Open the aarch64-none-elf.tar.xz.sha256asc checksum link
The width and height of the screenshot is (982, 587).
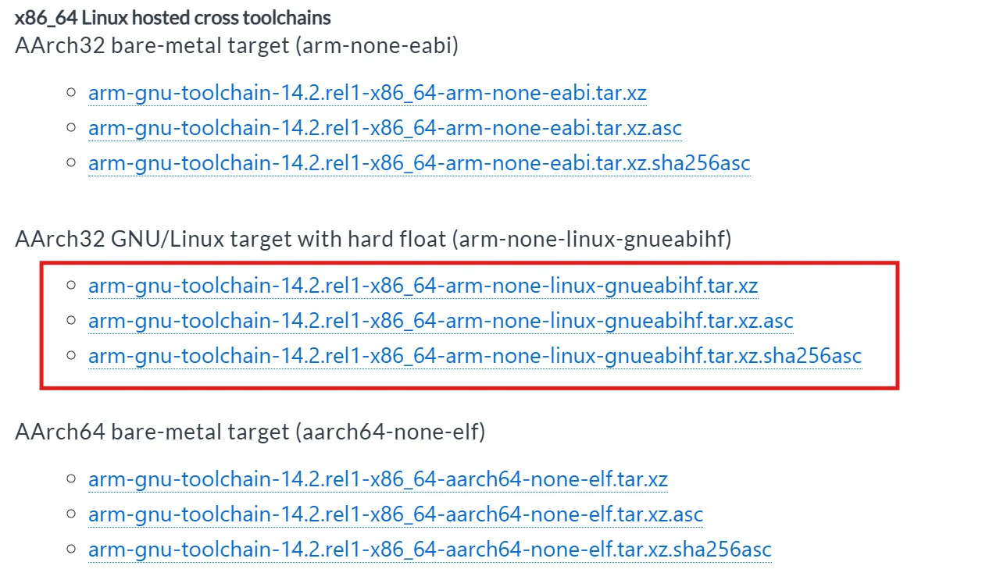pyautogui.click(x=430, y=550)
